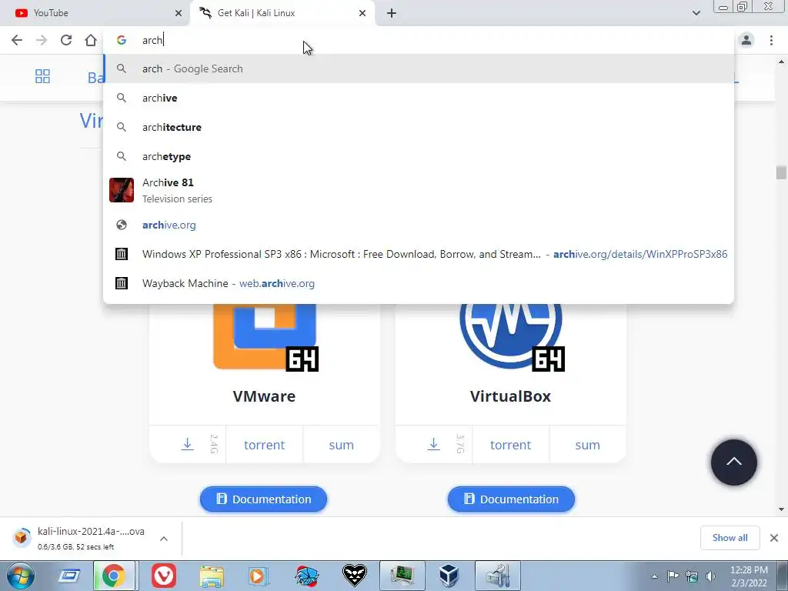Viewport: 788px width, 591px height.
Task: Expand the download item options chevron
Action: [164, 539]
